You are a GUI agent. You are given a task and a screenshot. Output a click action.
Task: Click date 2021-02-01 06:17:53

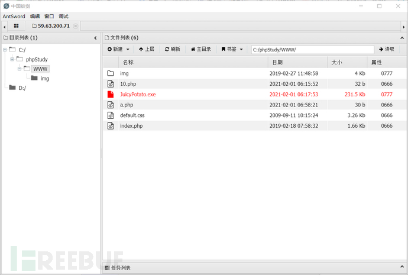click(294, 95)
